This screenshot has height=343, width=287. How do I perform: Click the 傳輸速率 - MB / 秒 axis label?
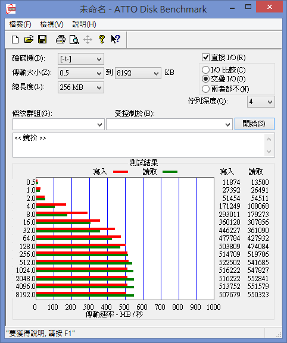pyautogui.click(x=114, y=314)
